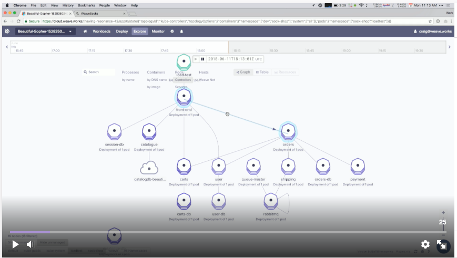This screenshot has height=258, width=457.
Task: Open the Deploy tab
Action: tap(122, 31)
